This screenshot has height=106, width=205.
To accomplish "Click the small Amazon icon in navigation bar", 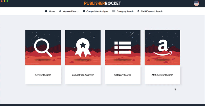I will (138, 11).
